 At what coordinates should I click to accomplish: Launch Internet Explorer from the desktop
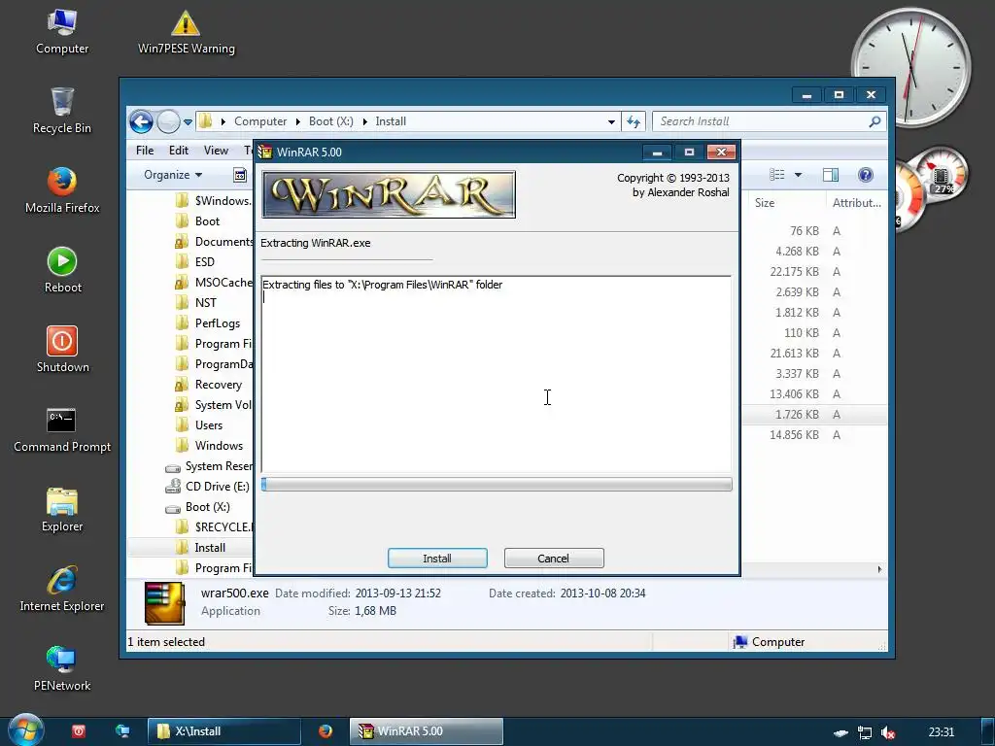pos(61,589)
